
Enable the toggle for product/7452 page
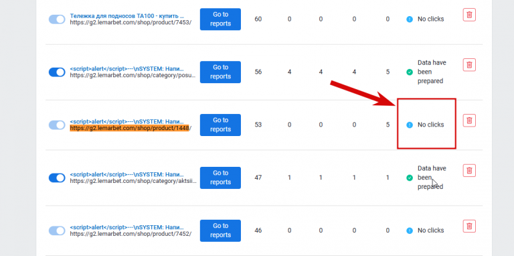(x=57, y=231)
